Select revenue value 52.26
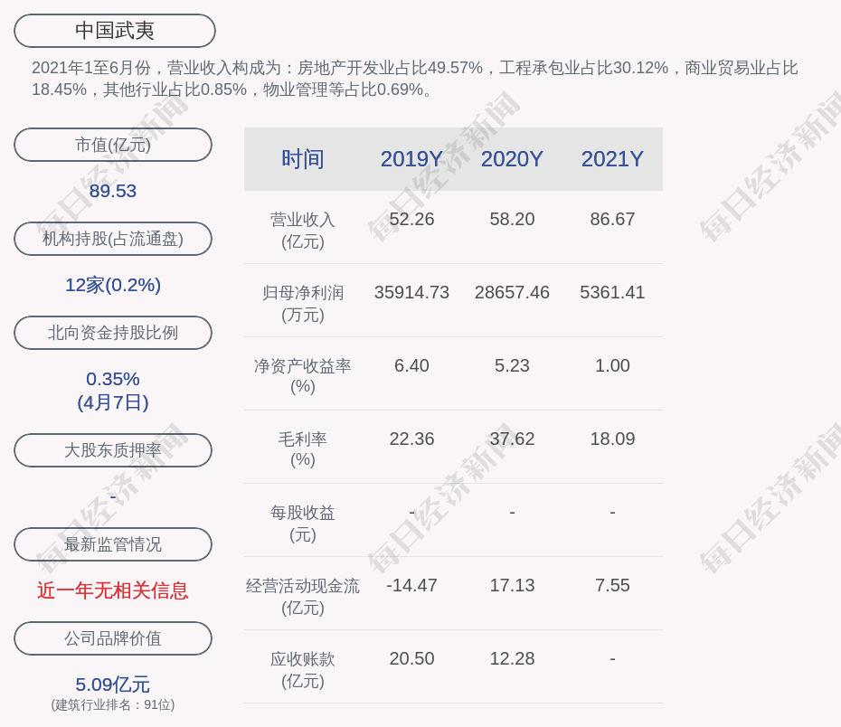Image resolution: width=841 pixels, height=727 pixels. point(411,220)
